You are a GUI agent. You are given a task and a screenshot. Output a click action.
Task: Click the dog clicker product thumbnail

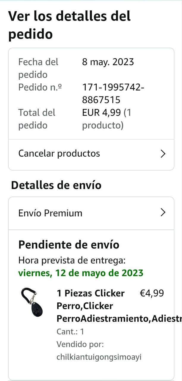[32, 303]
